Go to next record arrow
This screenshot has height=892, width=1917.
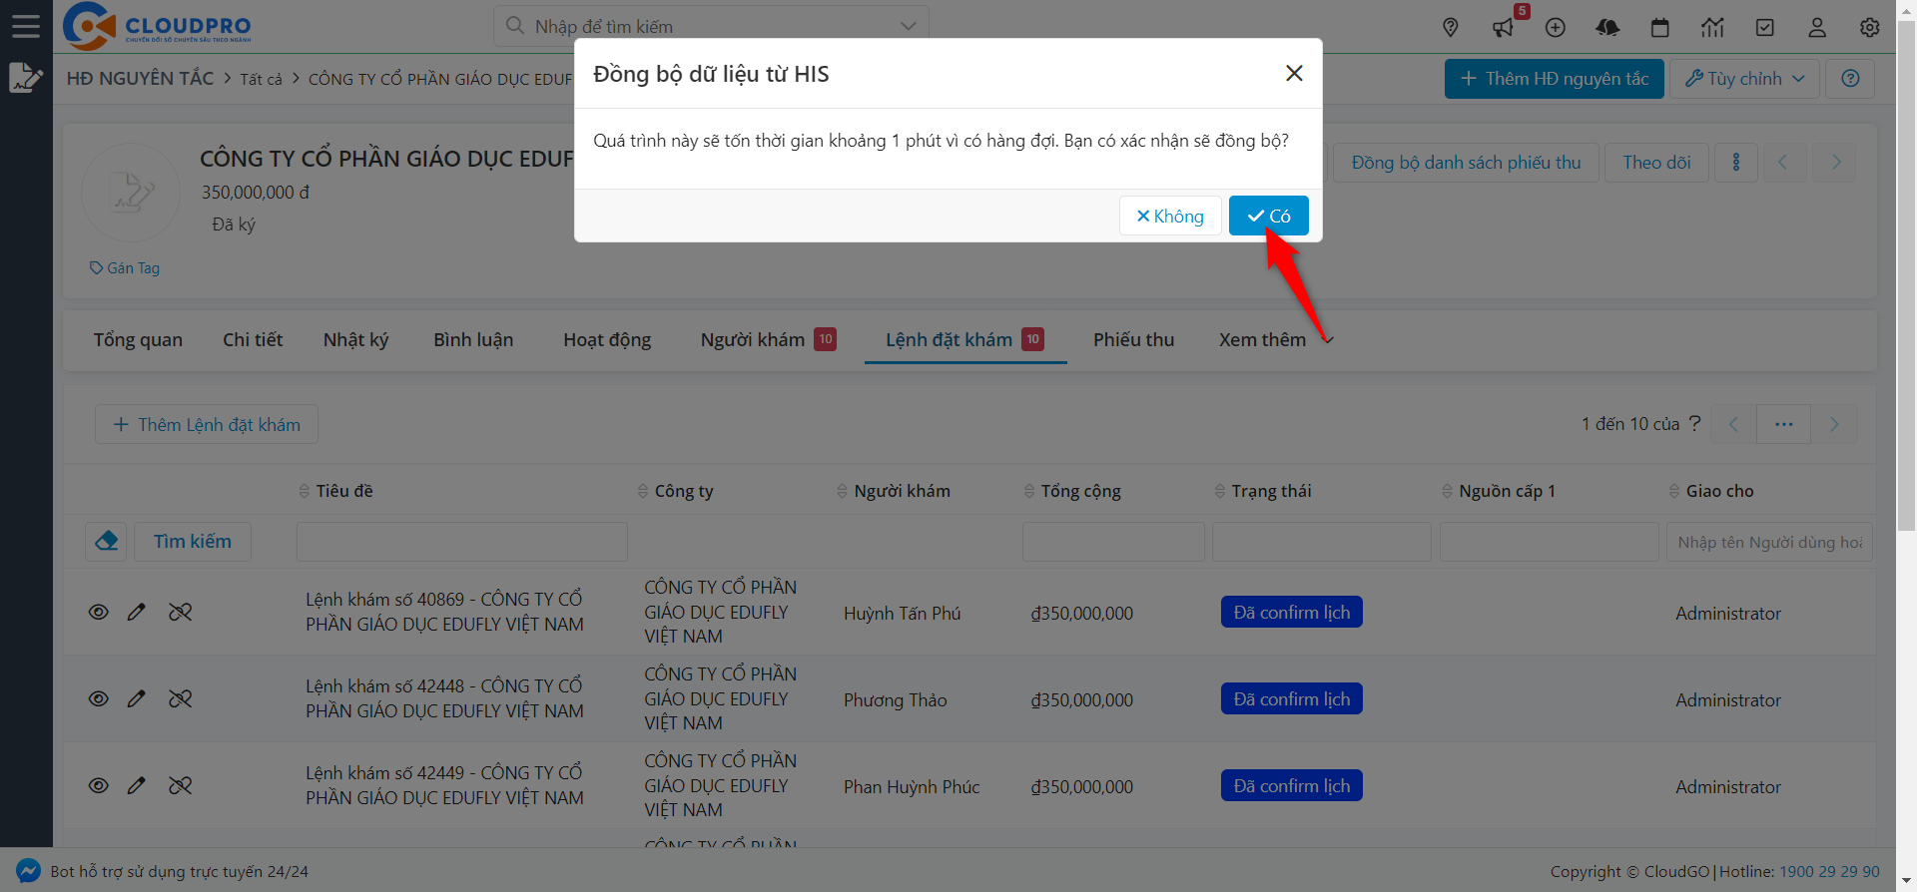click(1835, 163)
